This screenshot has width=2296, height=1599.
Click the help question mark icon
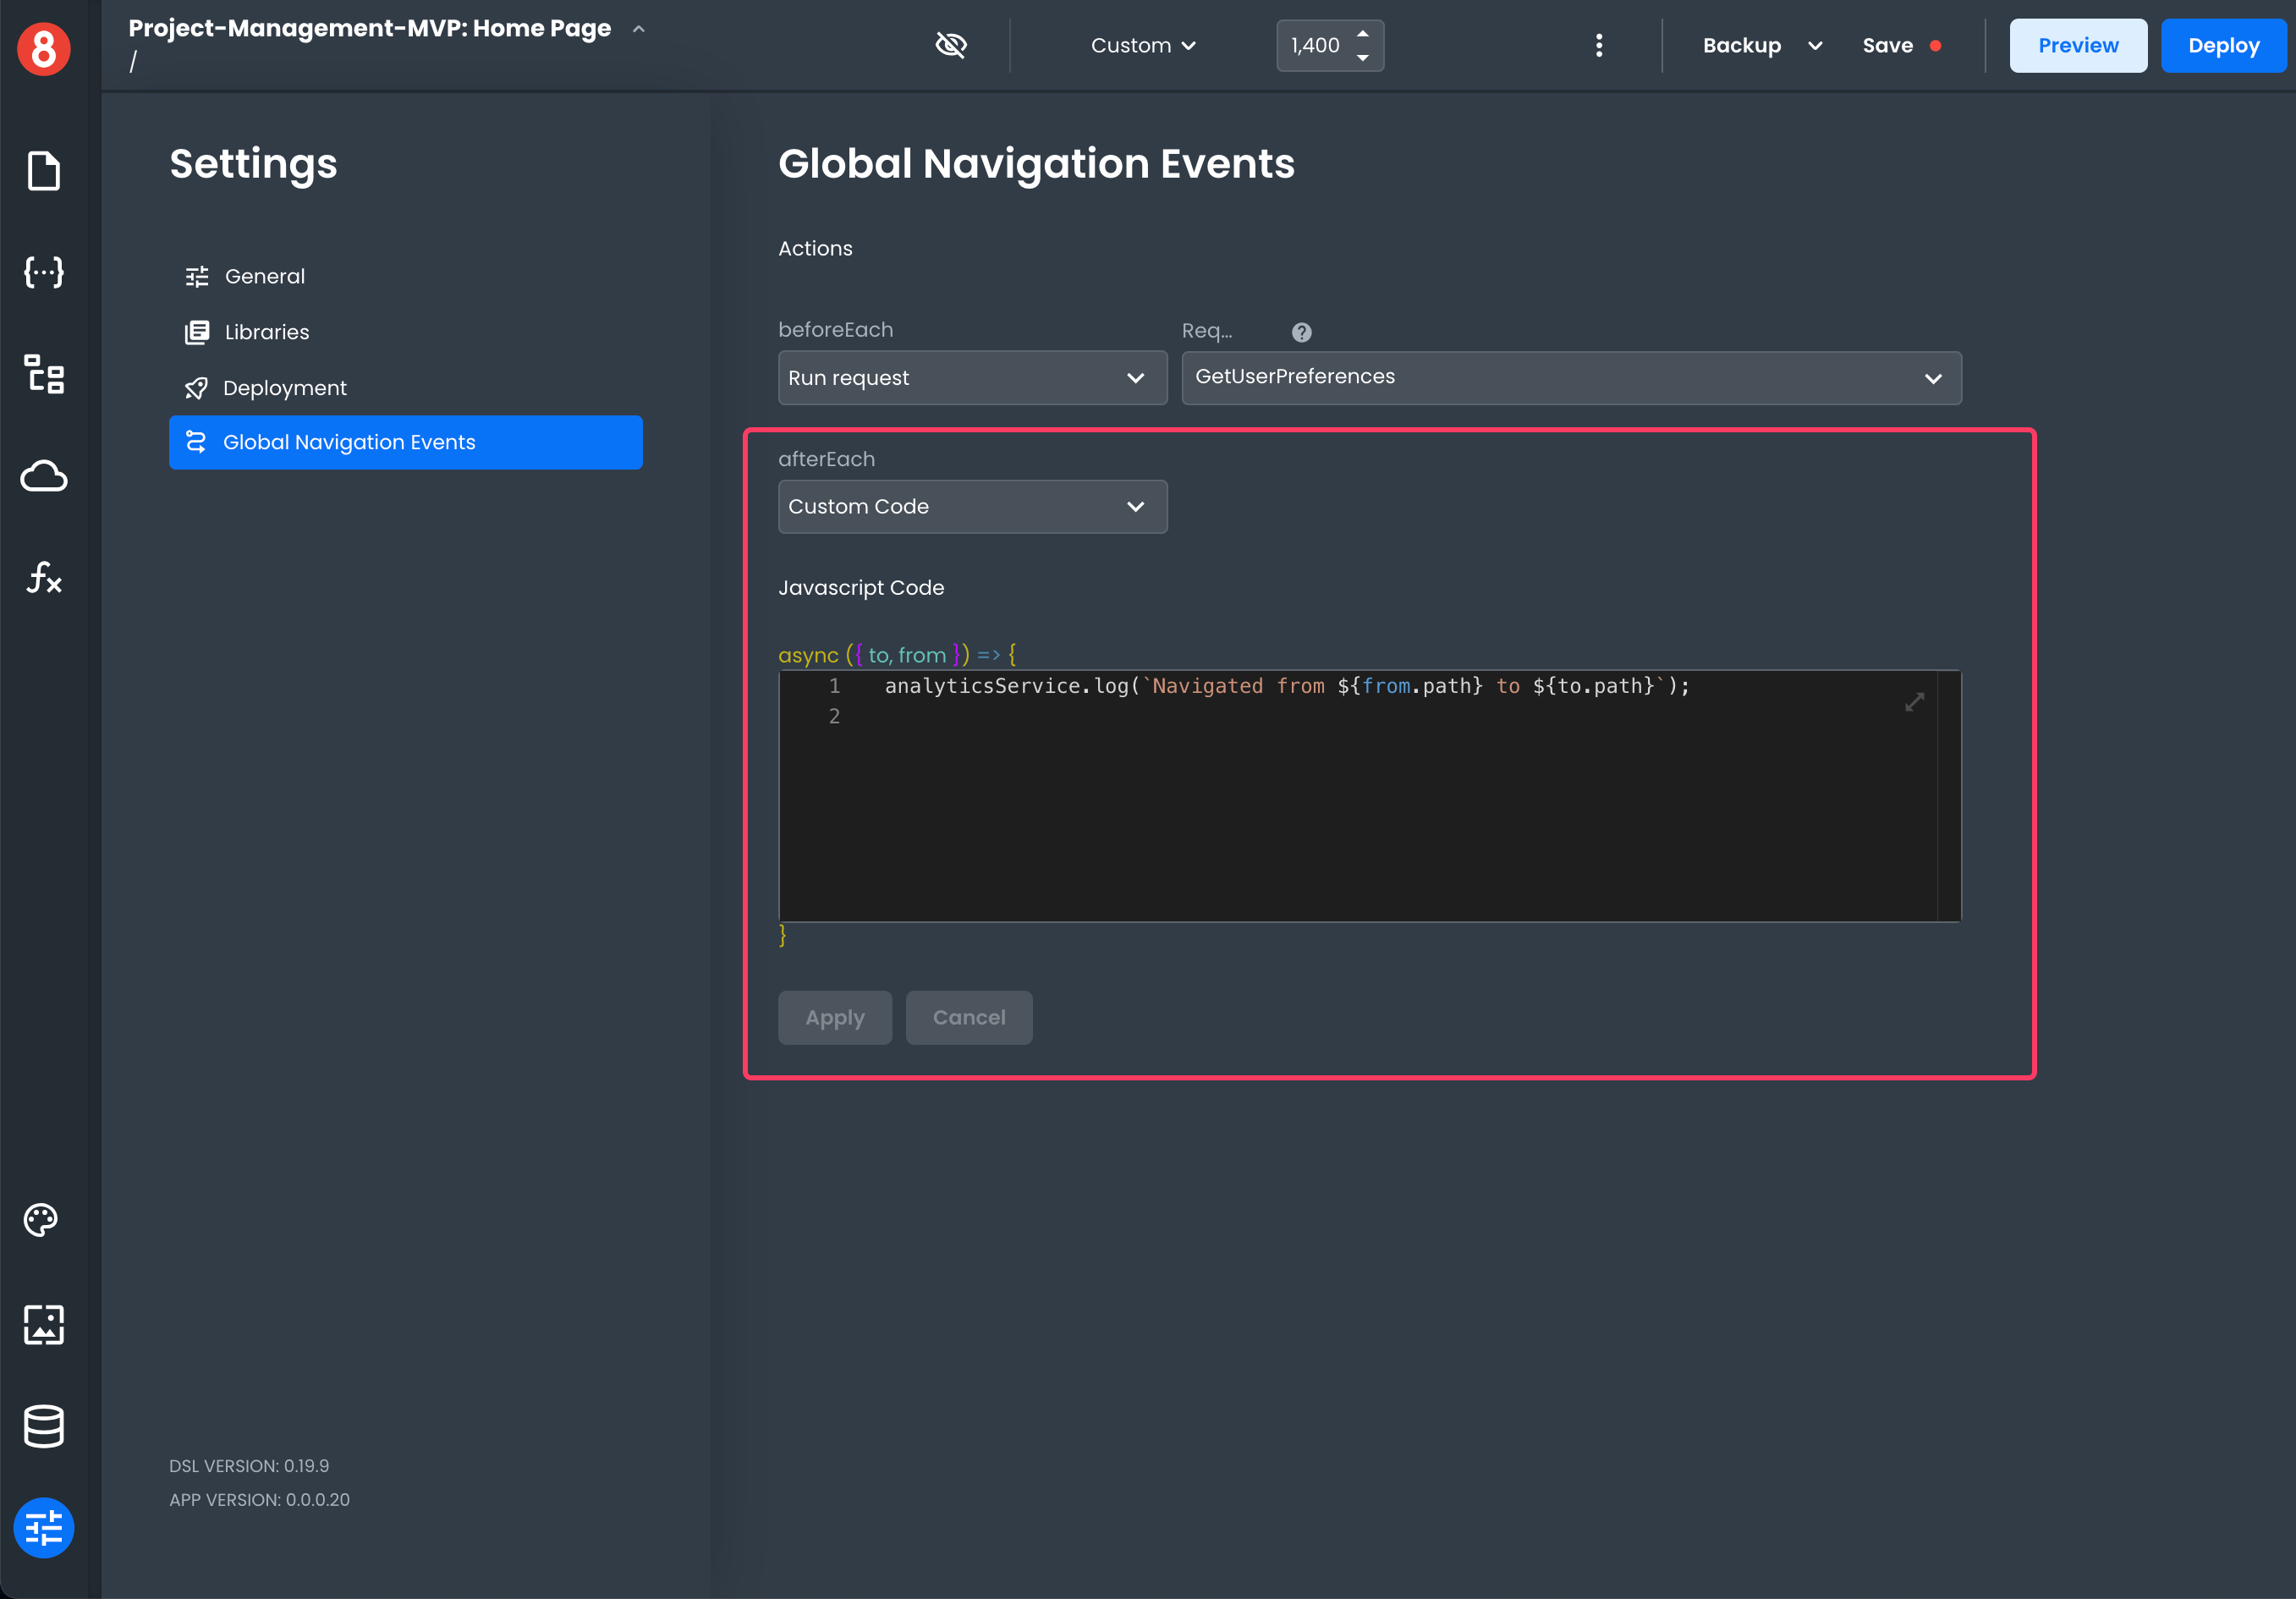[1301, 332]
